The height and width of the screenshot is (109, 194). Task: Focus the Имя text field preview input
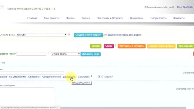pos(32,73)
